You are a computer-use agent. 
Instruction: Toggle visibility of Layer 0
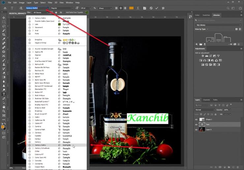coord(197,129)
